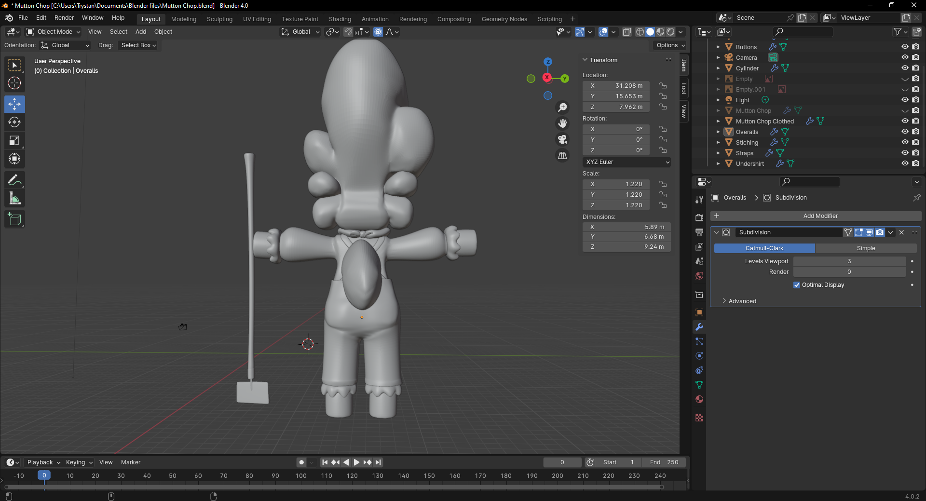Select the Annotate tool
The width and height of the screenshot is (926, 501).
pos(14,180)
